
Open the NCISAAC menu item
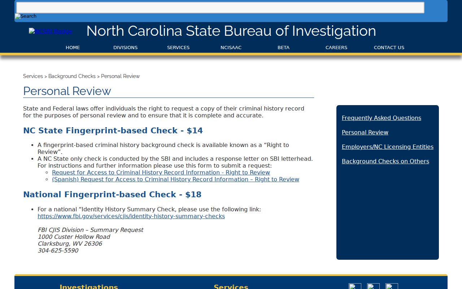[231, 47]
